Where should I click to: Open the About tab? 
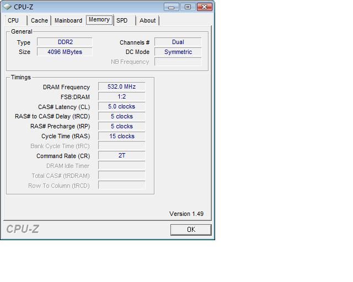point(147,20)
